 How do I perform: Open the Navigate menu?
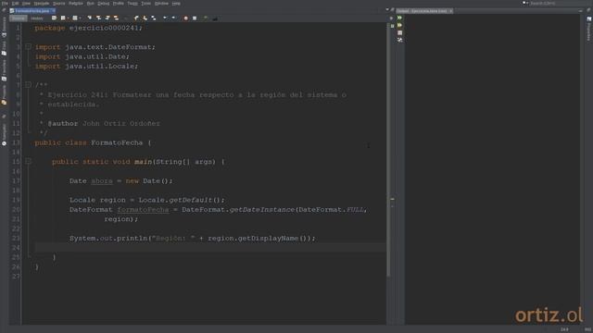point(41,4)
